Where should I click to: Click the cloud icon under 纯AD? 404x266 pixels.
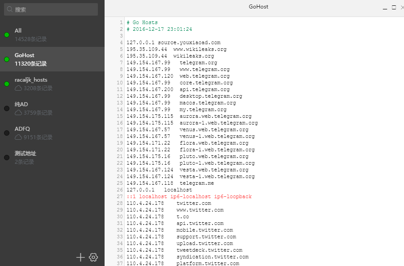pos(18,112)
